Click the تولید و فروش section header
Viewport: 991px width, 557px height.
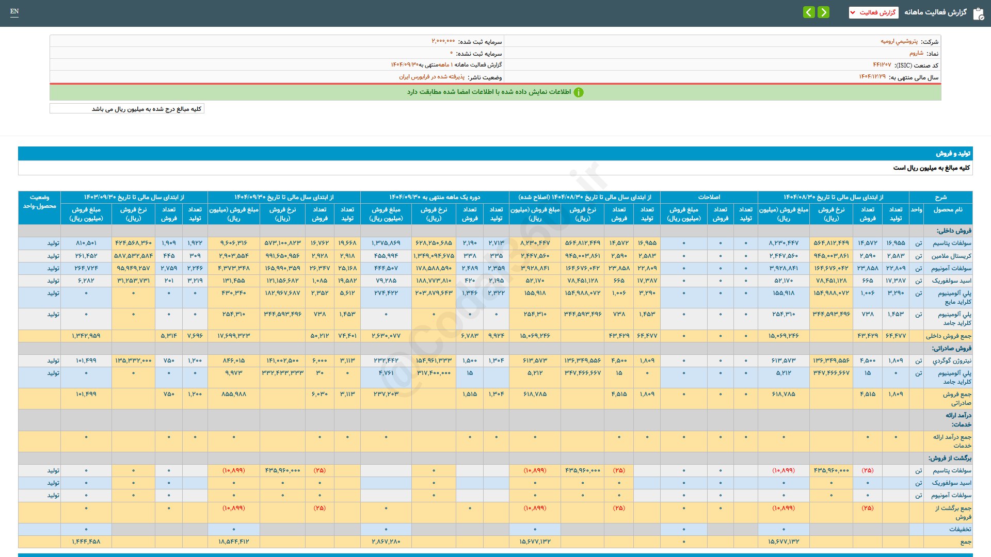point(953,153)
